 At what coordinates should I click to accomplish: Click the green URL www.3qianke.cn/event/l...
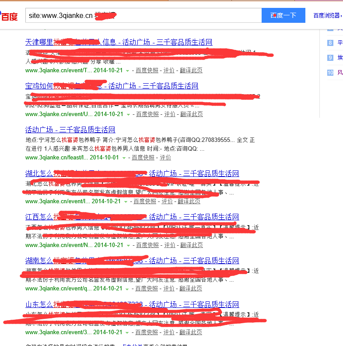click(58, 201)
